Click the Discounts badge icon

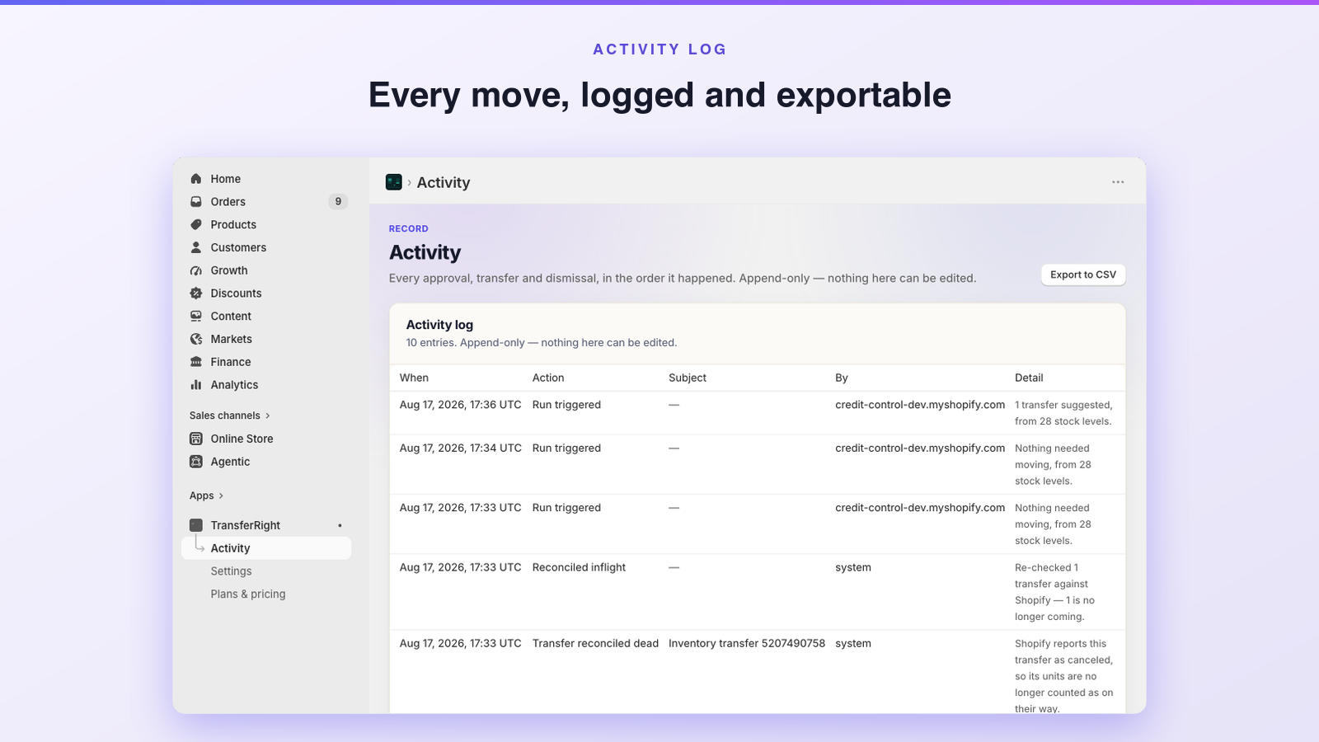pos(196,294)
